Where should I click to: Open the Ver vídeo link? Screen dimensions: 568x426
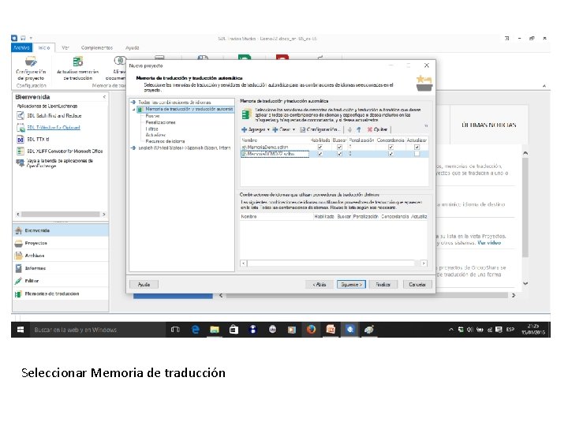click(x=489, y=243)
